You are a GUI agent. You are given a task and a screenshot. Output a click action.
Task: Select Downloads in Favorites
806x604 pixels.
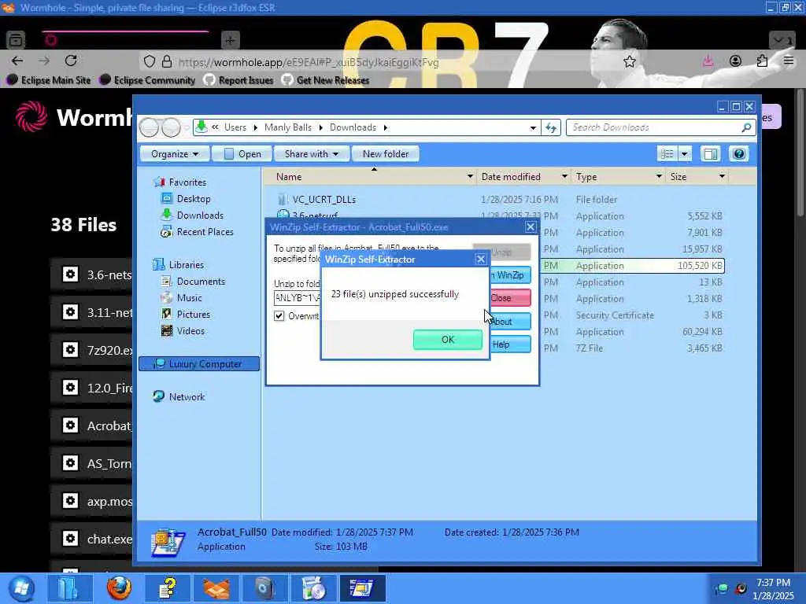(x=200, y=215)
